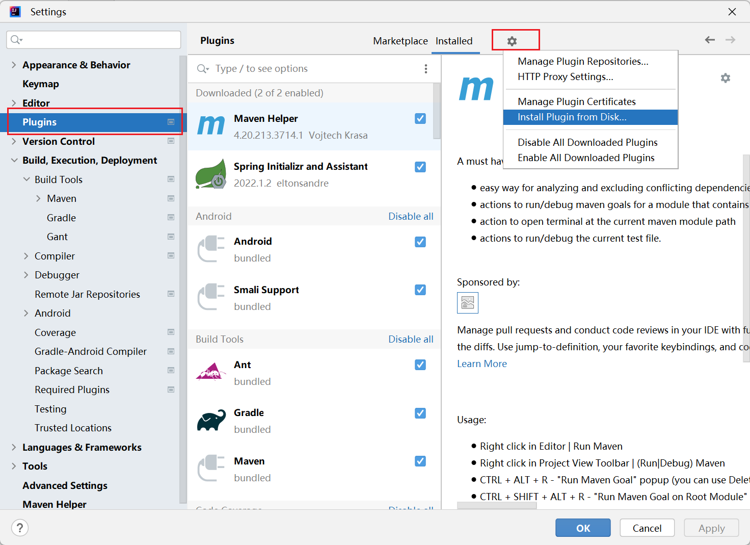
Task: Expand the Editor settings node
Action: (14, 103)
